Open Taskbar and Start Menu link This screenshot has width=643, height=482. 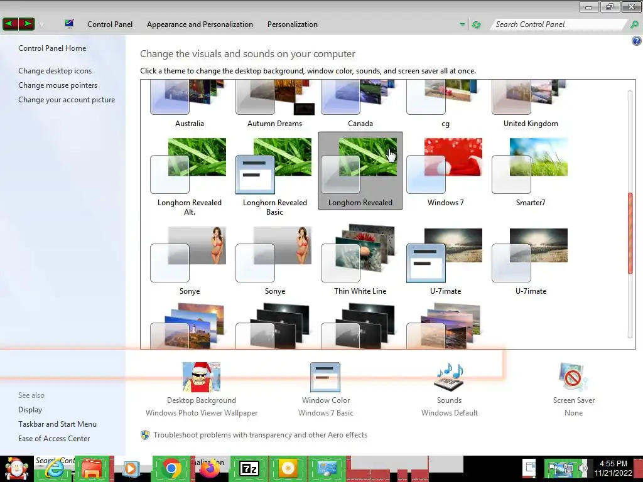click(x=57, y=424)
